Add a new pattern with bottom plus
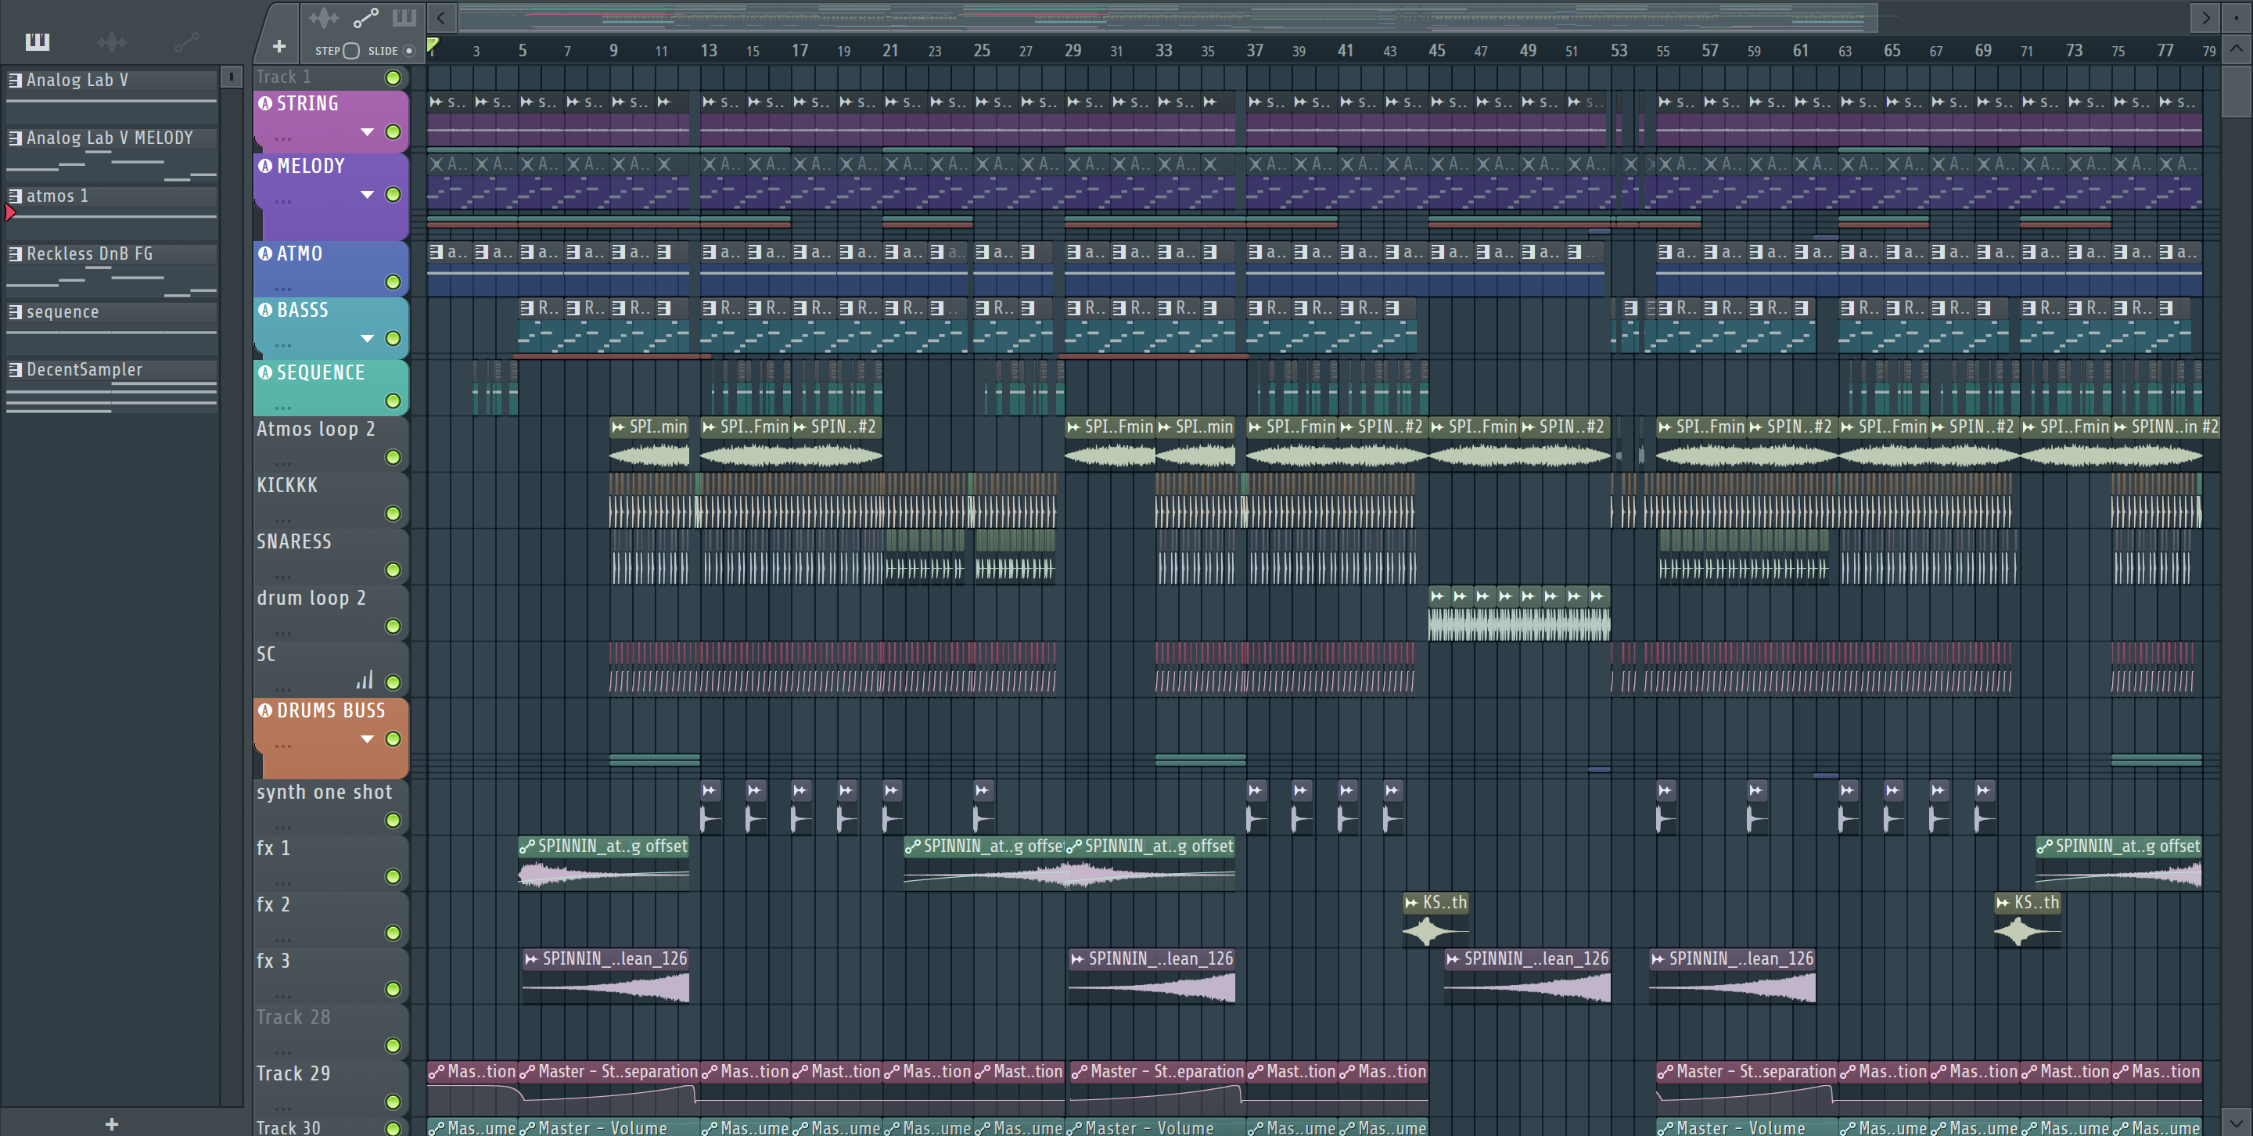 tap(111, 1123)
